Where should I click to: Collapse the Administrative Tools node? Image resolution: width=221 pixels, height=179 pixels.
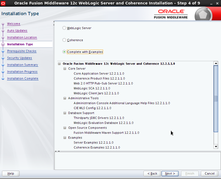click(65, 98)
